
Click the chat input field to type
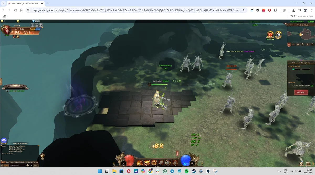14,165
